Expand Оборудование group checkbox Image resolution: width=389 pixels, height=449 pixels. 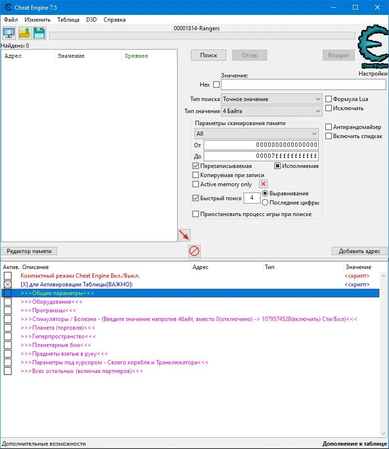coord(8,302)
